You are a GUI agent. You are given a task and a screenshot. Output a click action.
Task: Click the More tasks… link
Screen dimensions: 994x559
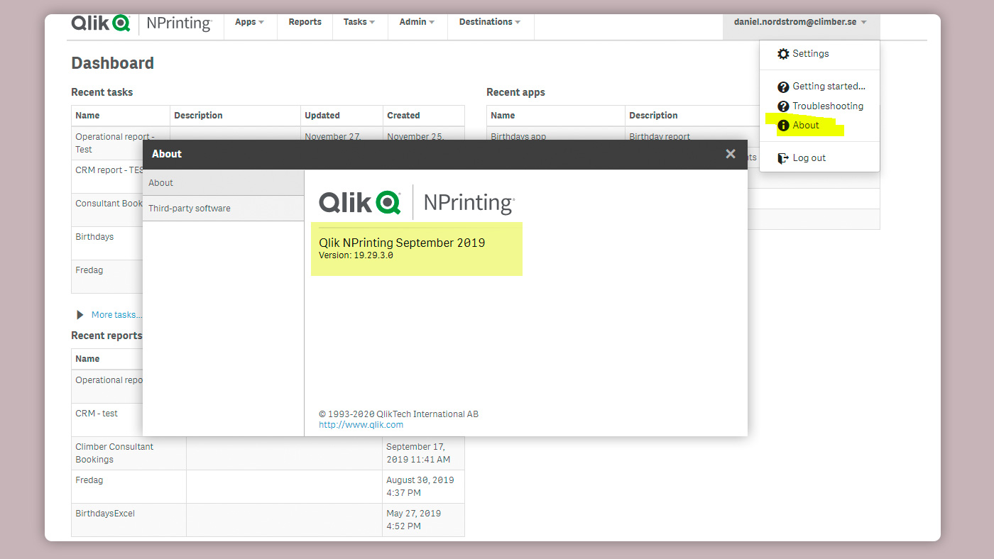pos(116,315)
